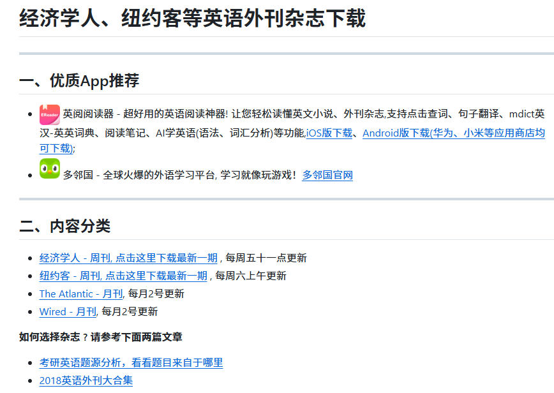Viewport: 554px width, 393px height.
Task: Click the 英阅阅读器 description text
Action: (x=292, y=124)
